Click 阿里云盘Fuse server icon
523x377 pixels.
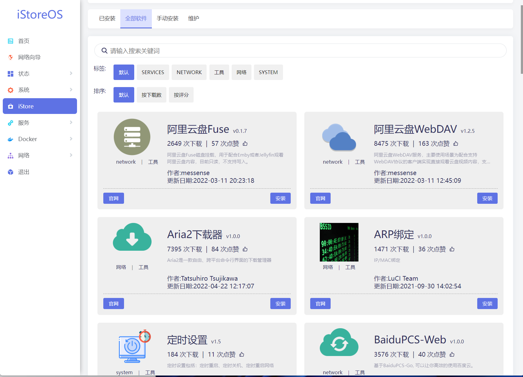point(132,137)
